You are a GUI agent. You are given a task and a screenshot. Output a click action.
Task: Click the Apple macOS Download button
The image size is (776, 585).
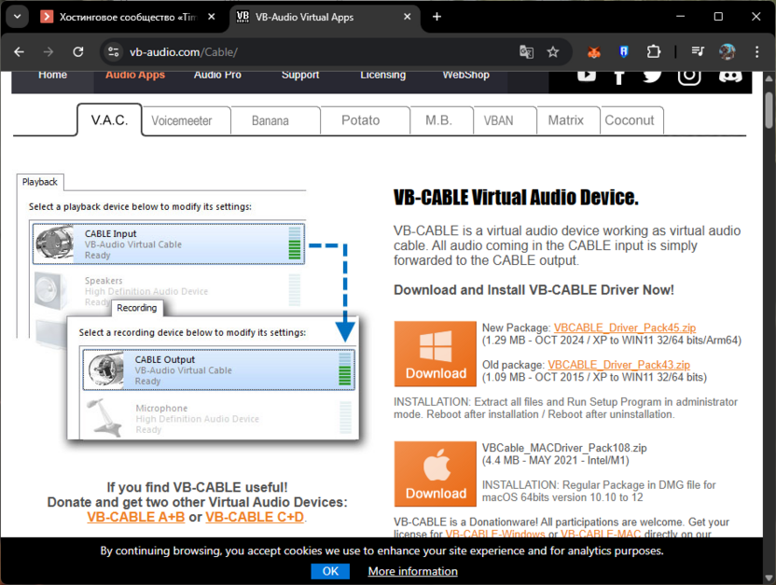[x=436, y=474]
